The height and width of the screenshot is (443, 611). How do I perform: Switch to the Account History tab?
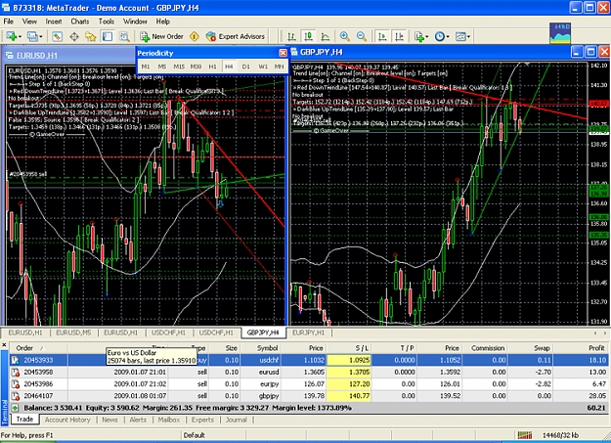pyautogui.click(x=67, y=420)
